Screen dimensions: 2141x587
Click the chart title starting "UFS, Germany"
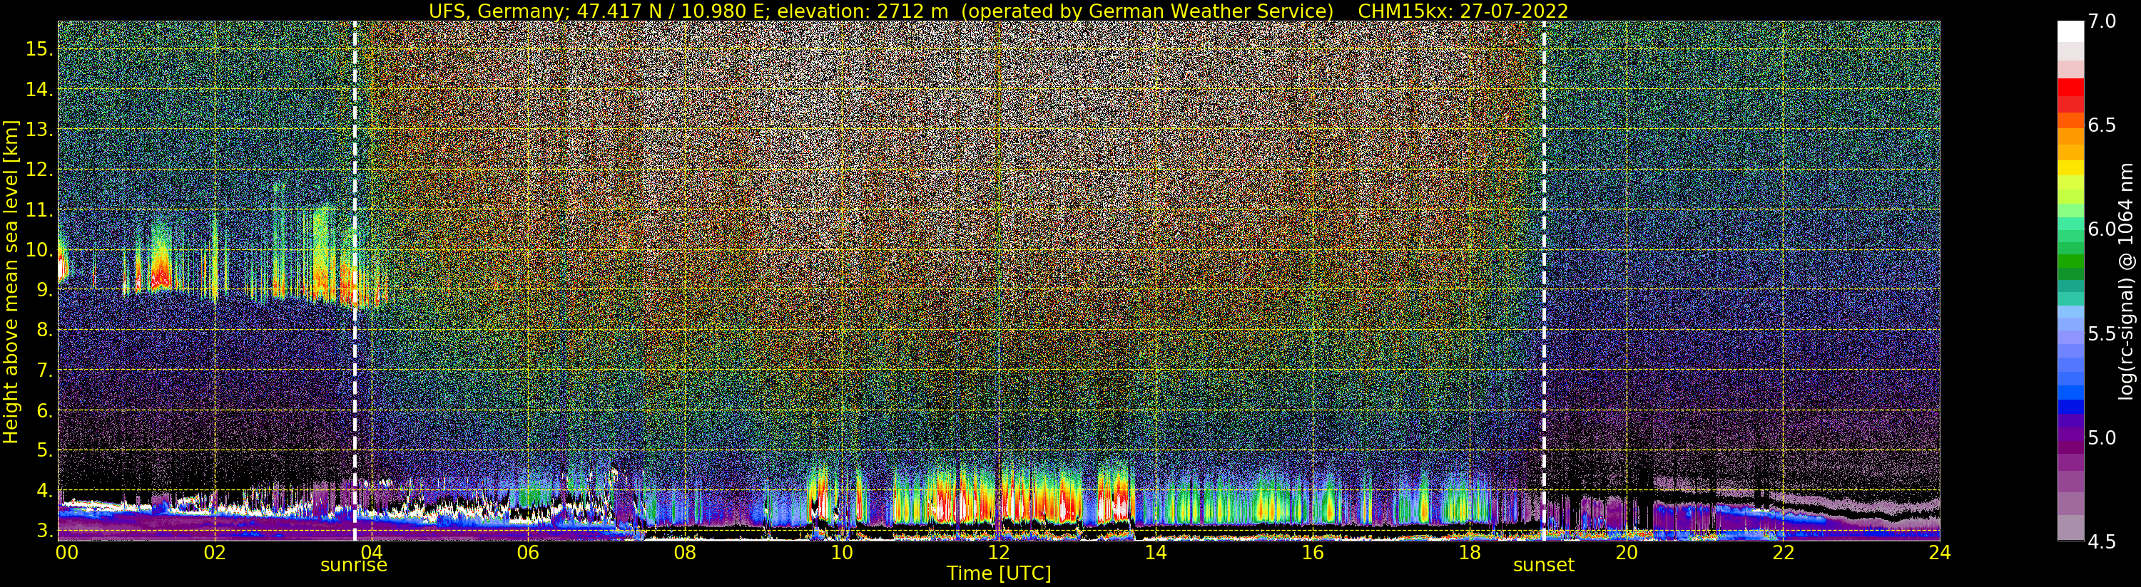point(998,11)
